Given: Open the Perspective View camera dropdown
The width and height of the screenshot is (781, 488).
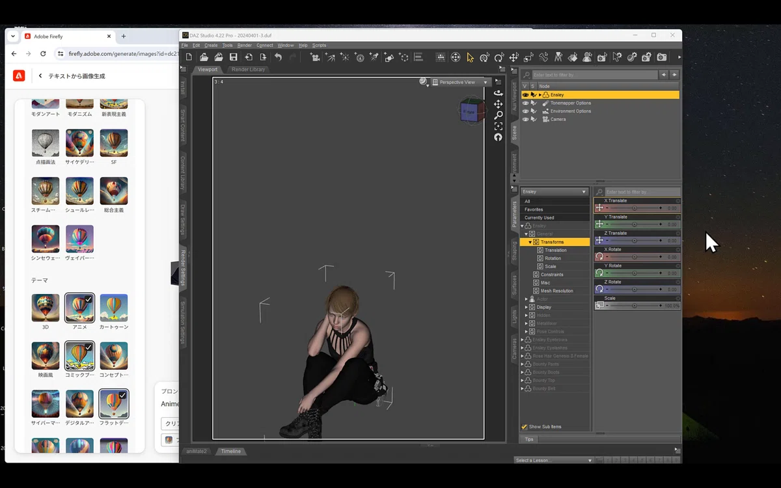Looking at the screenshot, I should point(459,82).
